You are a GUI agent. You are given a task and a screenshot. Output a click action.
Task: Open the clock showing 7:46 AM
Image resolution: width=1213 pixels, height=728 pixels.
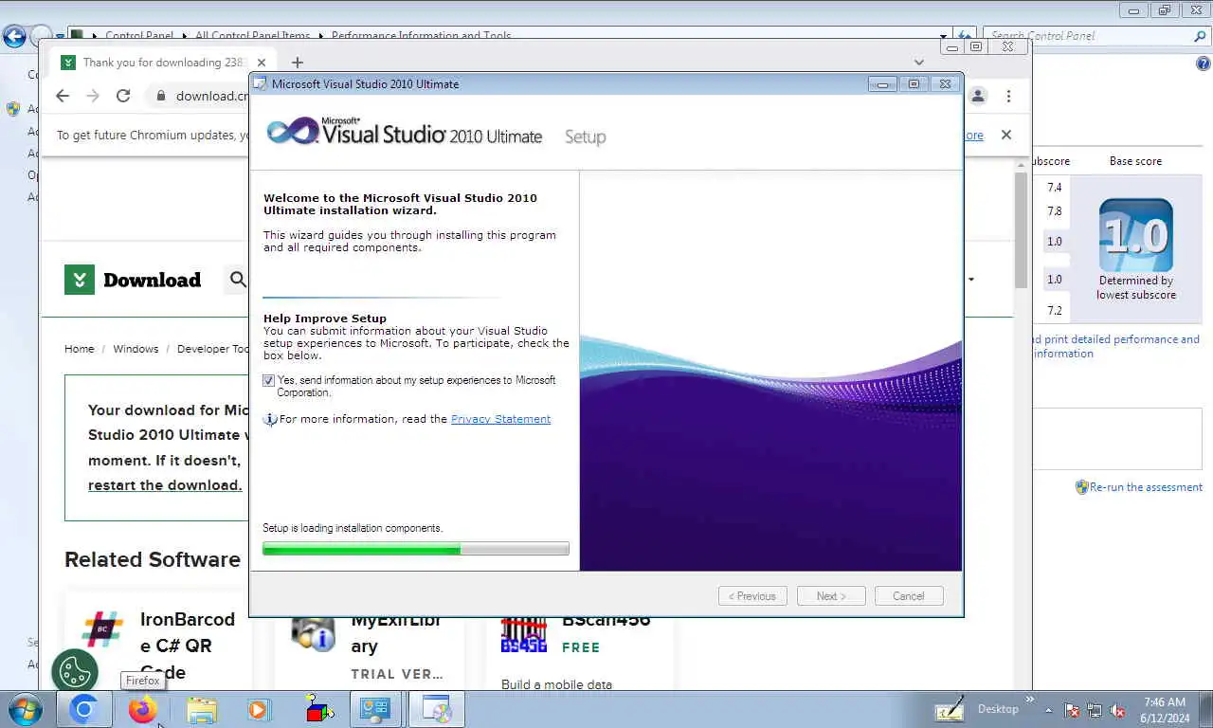click(1165, 710)
